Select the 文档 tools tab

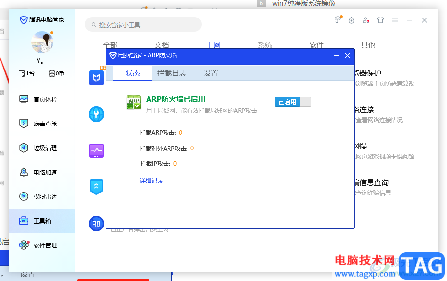pos(162,45)
